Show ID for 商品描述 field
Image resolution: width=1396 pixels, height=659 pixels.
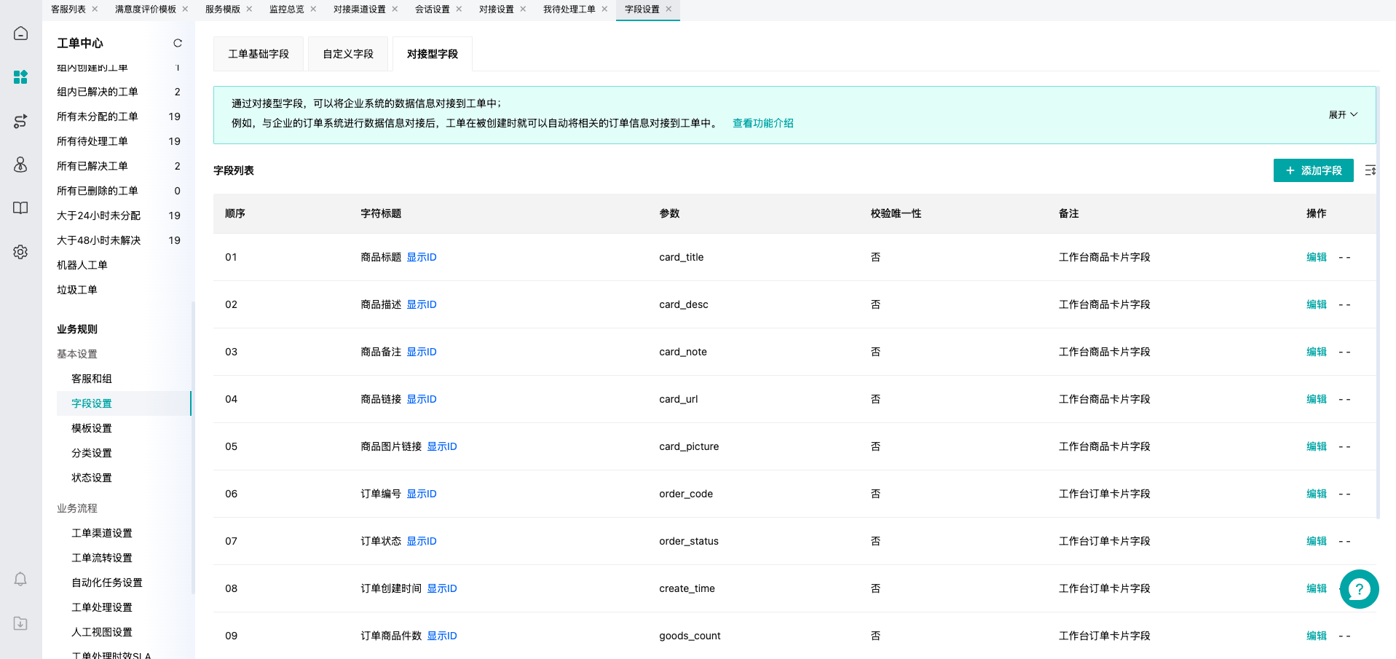click(x=422, y=304)
